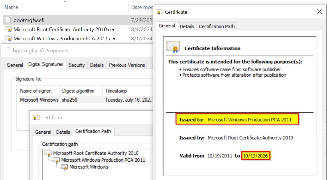The image size is (327, 180).
Task: Click certificate icon beside Microsoft Windows leaf node
Action: [64, 167]
